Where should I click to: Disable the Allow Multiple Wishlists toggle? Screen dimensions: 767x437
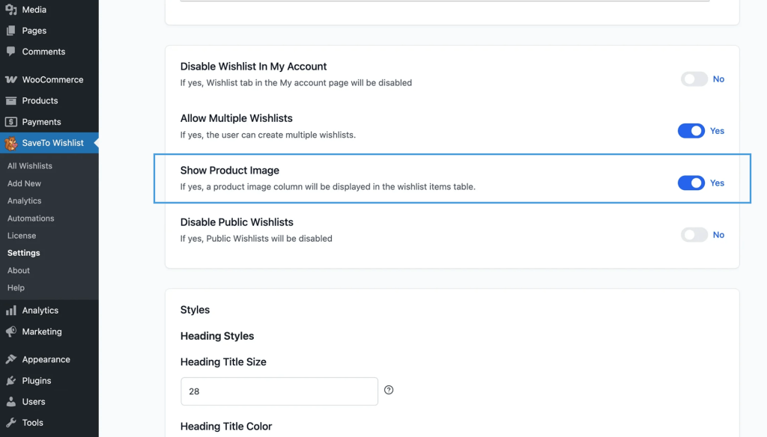click(691, 130)
